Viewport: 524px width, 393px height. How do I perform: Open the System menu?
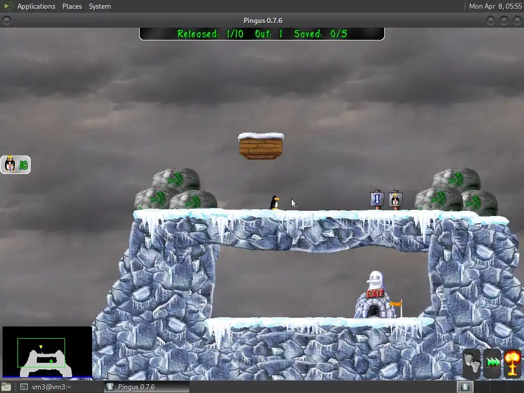(100, 6)
